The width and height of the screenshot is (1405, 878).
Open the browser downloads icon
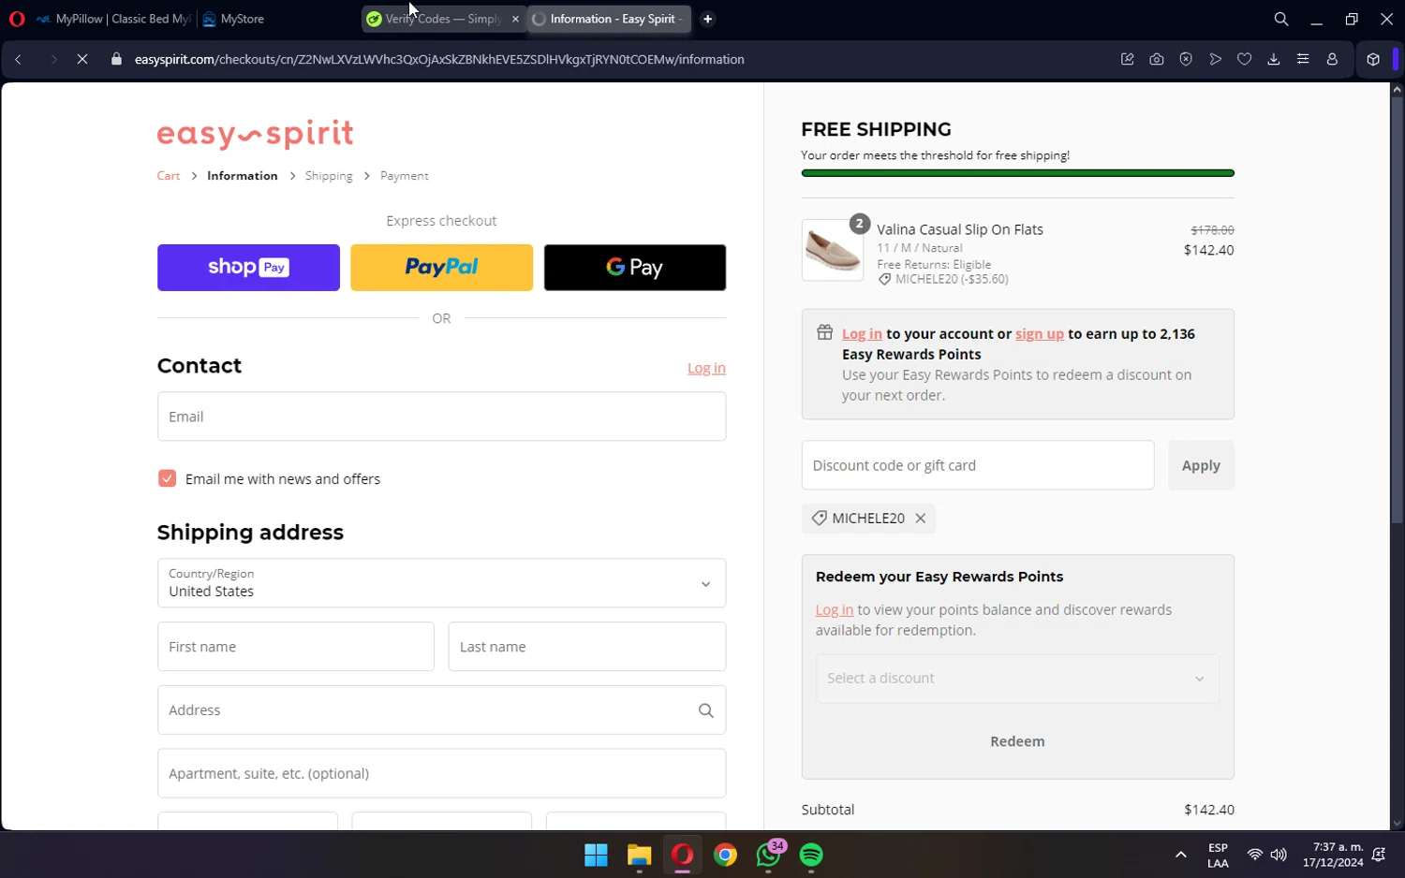pyautogui.click(x=1274, y=59)
